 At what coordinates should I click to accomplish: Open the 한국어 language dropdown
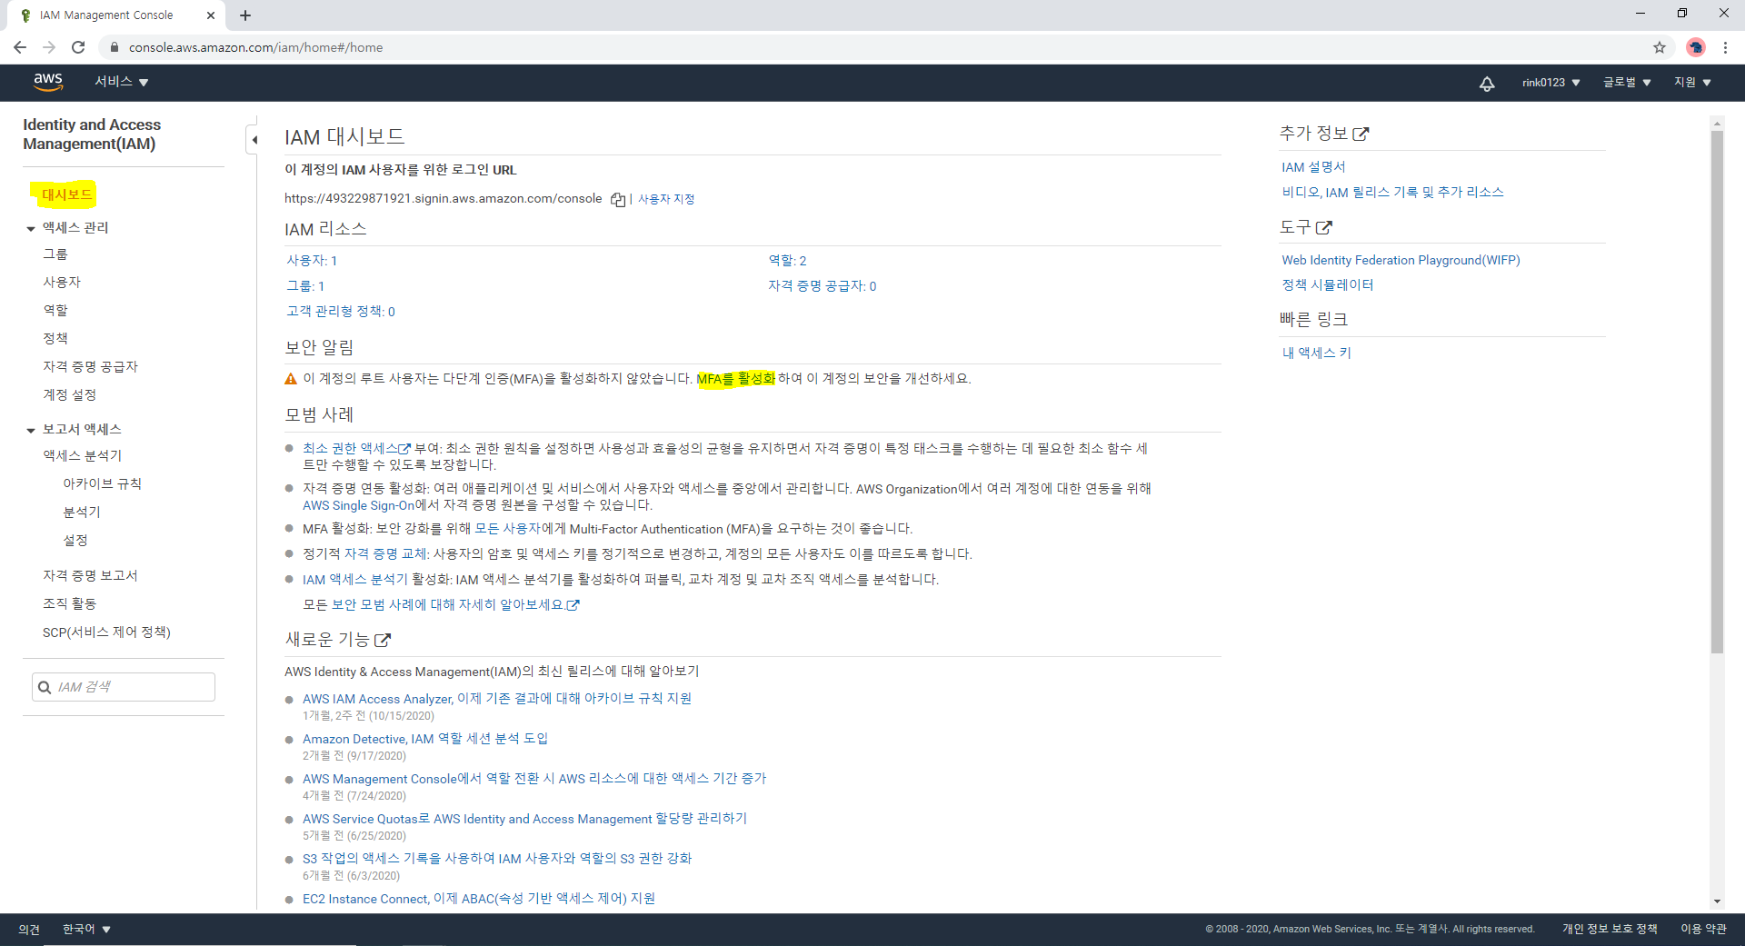pos(86,930)
